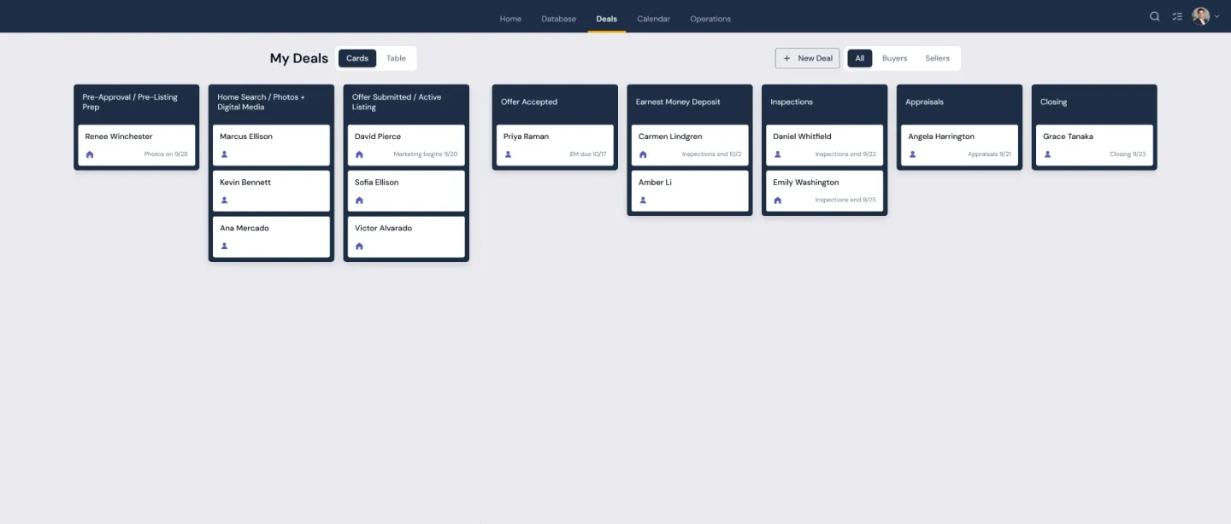Screen dimensions: 1231x524
Task: Switch to Cards view
Action: (x=357, y=58)
